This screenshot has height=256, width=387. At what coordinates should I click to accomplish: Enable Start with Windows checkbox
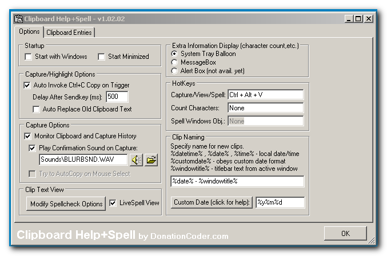[x=29, y=57]
